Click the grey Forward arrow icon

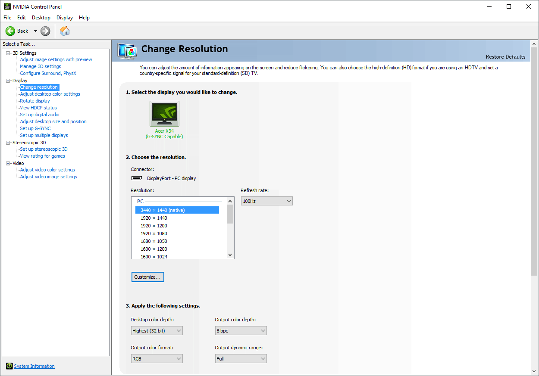pyautogui.click(x=45, y=31)
